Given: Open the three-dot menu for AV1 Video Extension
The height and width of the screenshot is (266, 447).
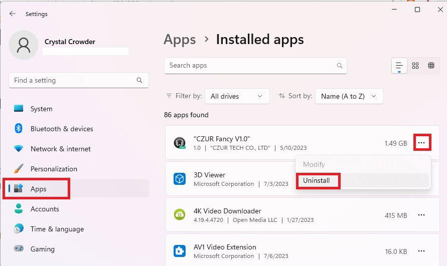Looking at the screenshot, I should [421, 251].
